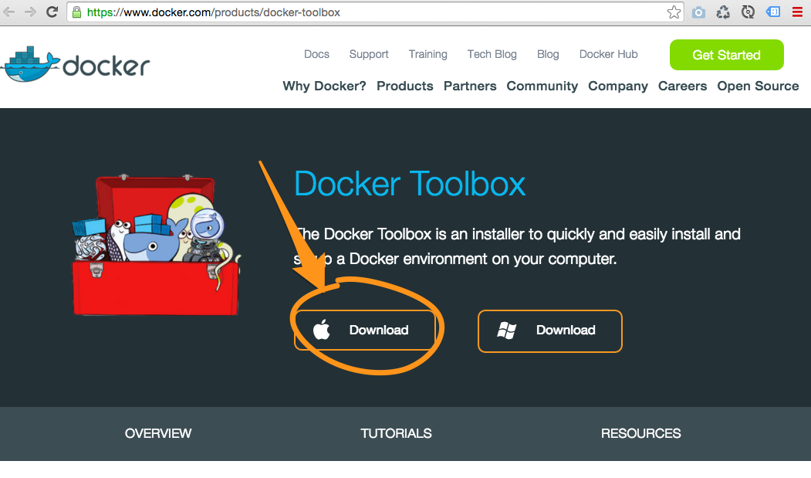This screenshot has width=811, height=478.
Task: Click the recycle arrows extension icon
Action: pos(723,12)
